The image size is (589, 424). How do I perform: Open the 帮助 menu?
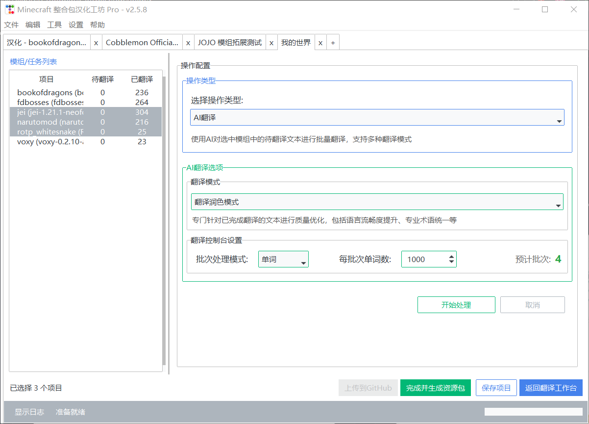pyautogui.click(x=98, y=25)
